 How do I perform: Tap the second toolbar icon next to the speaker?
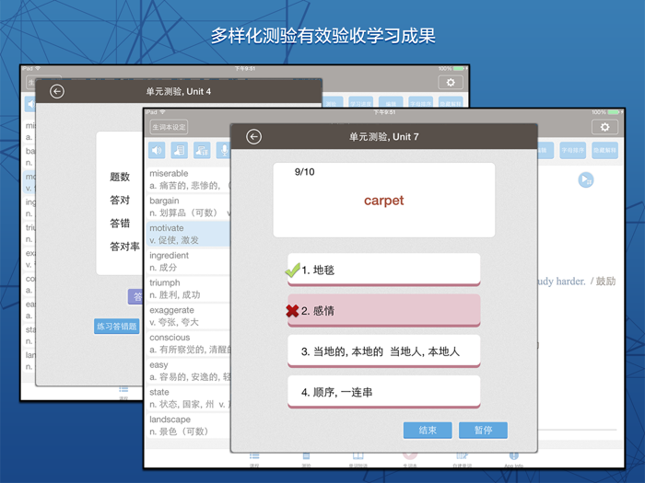click(x=180, y=150)
